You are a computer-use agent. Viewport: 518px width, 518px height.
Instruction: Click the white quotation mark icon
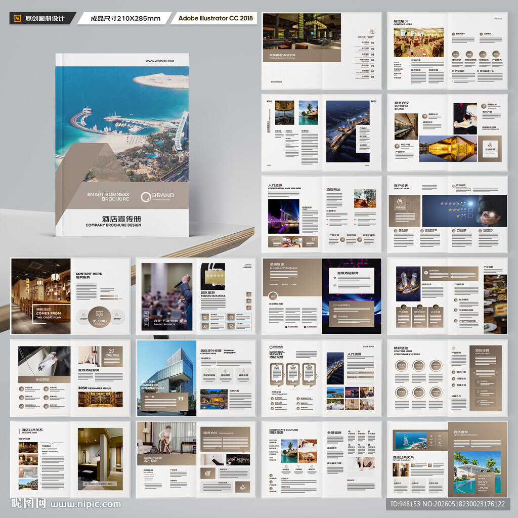click(181, 399)
